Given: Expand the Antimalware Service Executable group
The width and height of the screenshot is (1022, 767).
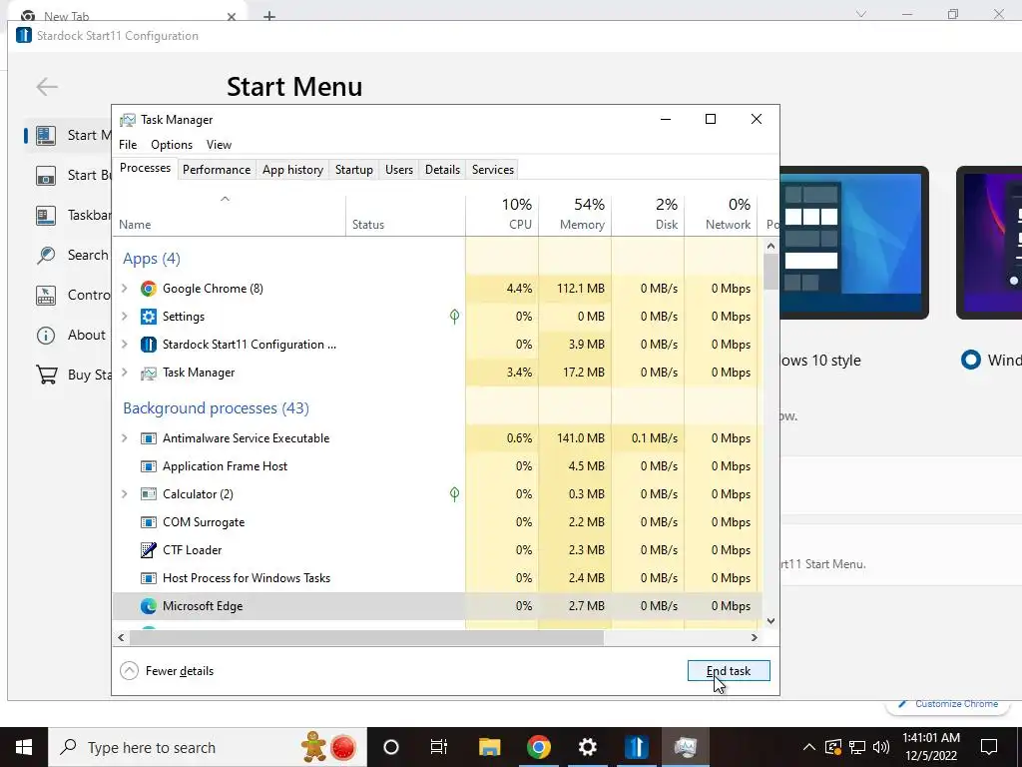Looking at the screenshot, I should [x=125, y=437].
